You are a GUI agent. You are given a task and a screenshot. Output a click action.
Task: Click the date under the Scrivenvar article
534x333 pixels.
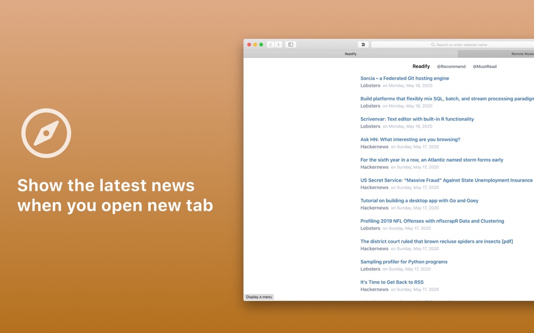coord(408,126)
